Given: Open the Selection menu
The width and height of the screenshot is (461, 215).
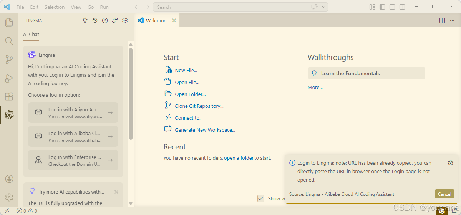Looking at the screenshot, I should pyautogui.click(x=55, y=7).
